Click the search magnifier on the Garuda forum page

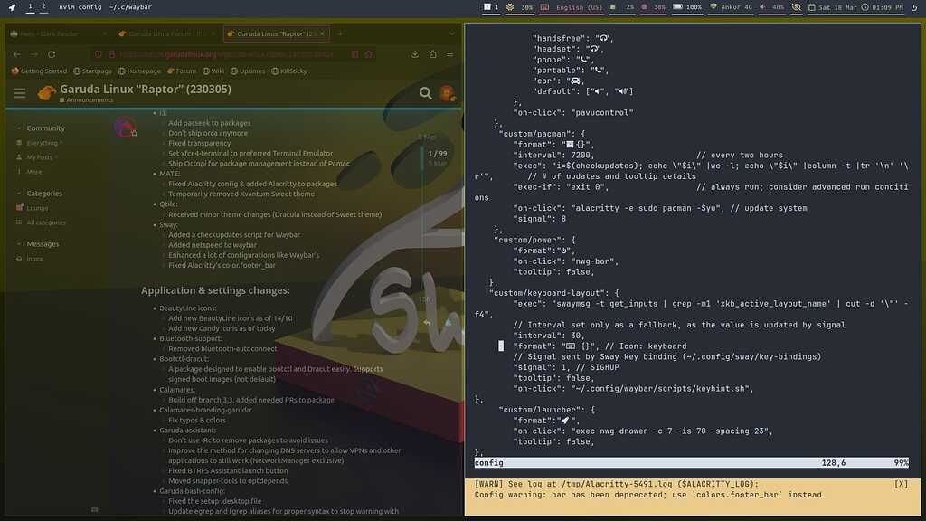coord(426,93)
